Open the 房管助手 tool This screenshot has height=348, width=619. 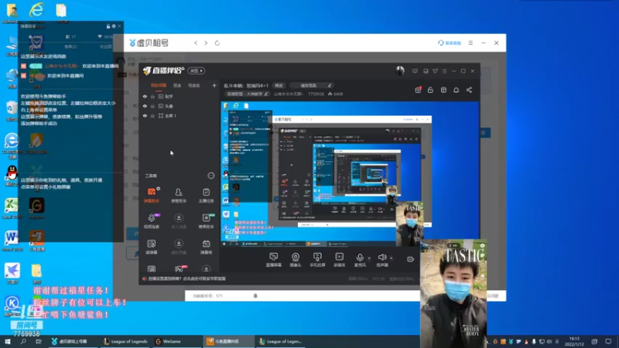pos(179,196)
